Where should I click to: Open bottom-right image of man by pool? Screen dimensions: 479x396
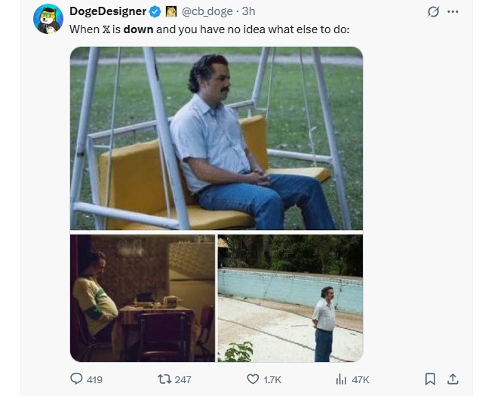pyautogui.click(x=290, y=298)
